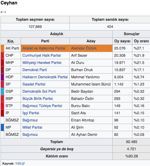The height and width of the screenshot is (166, 150).
Task: Open the 't' template link under Ceyhan
Action: [5, 12]
